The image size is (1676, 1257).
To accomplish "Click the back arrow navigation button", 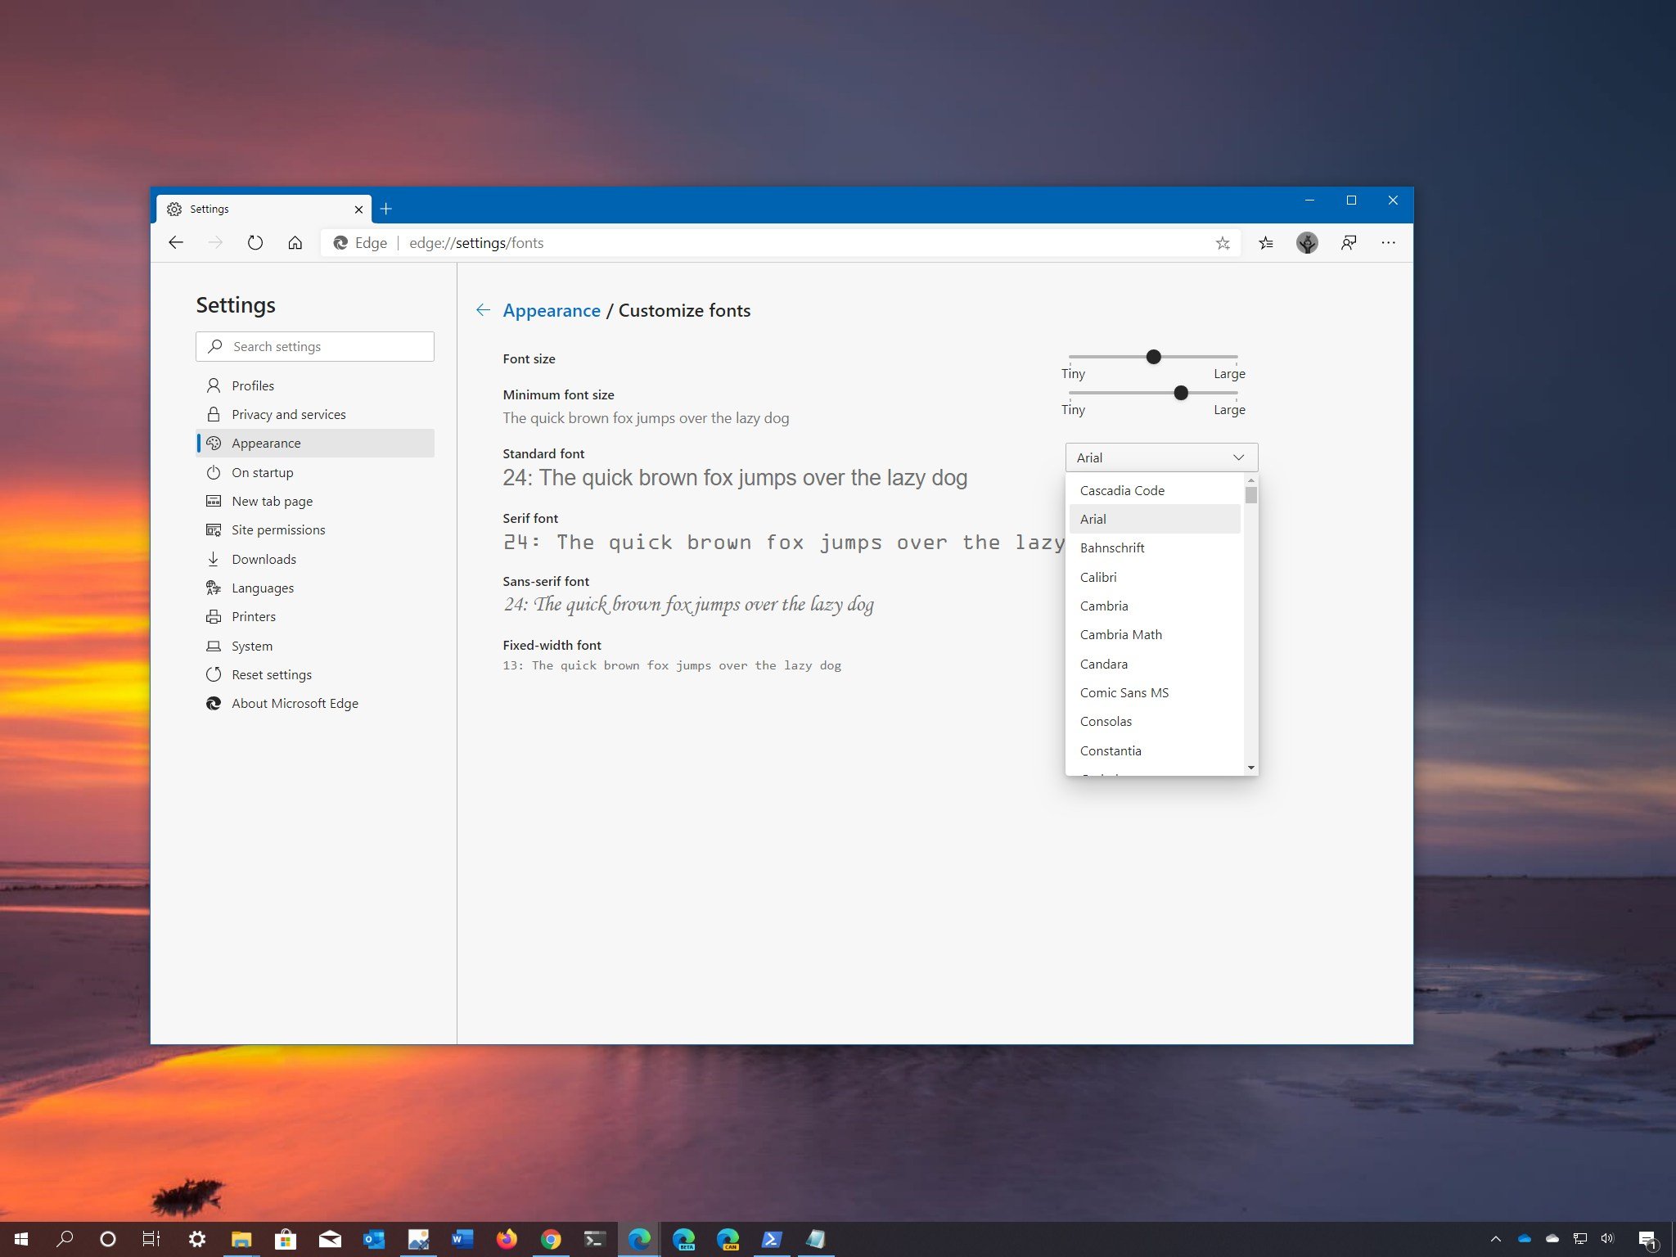I will tap(177, 243).
